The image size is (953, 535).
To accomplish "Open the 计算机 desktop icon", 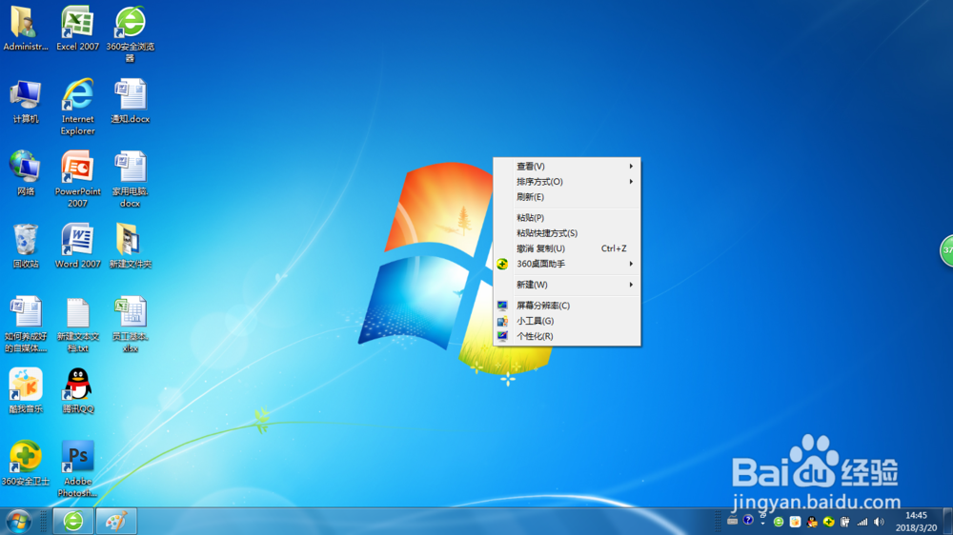I will point(25,102).
